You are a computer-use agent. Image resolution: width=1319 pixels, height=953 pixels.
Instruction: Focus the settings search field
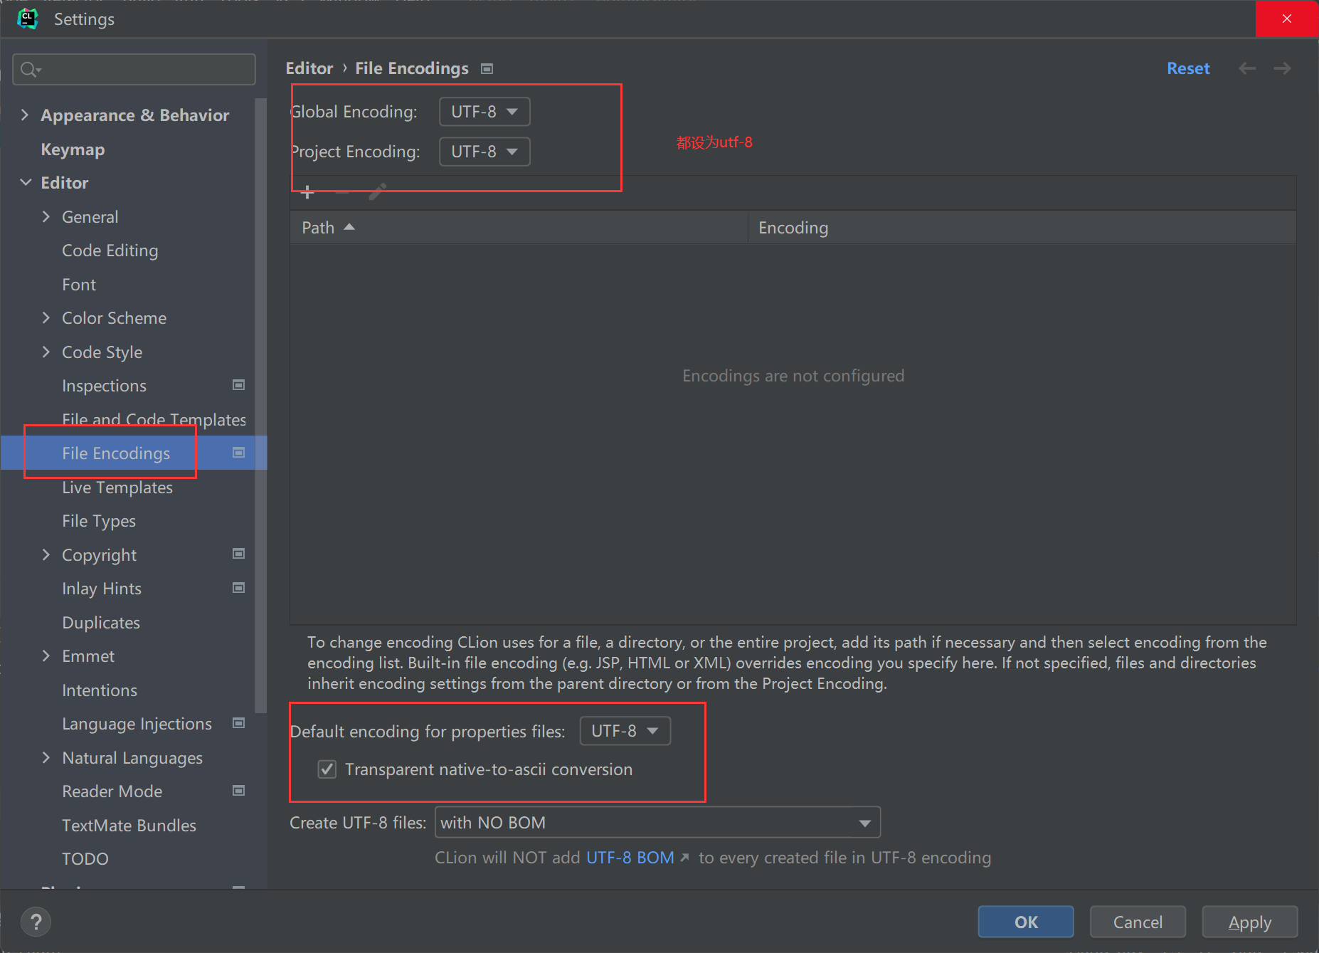(x=134, y=69)
